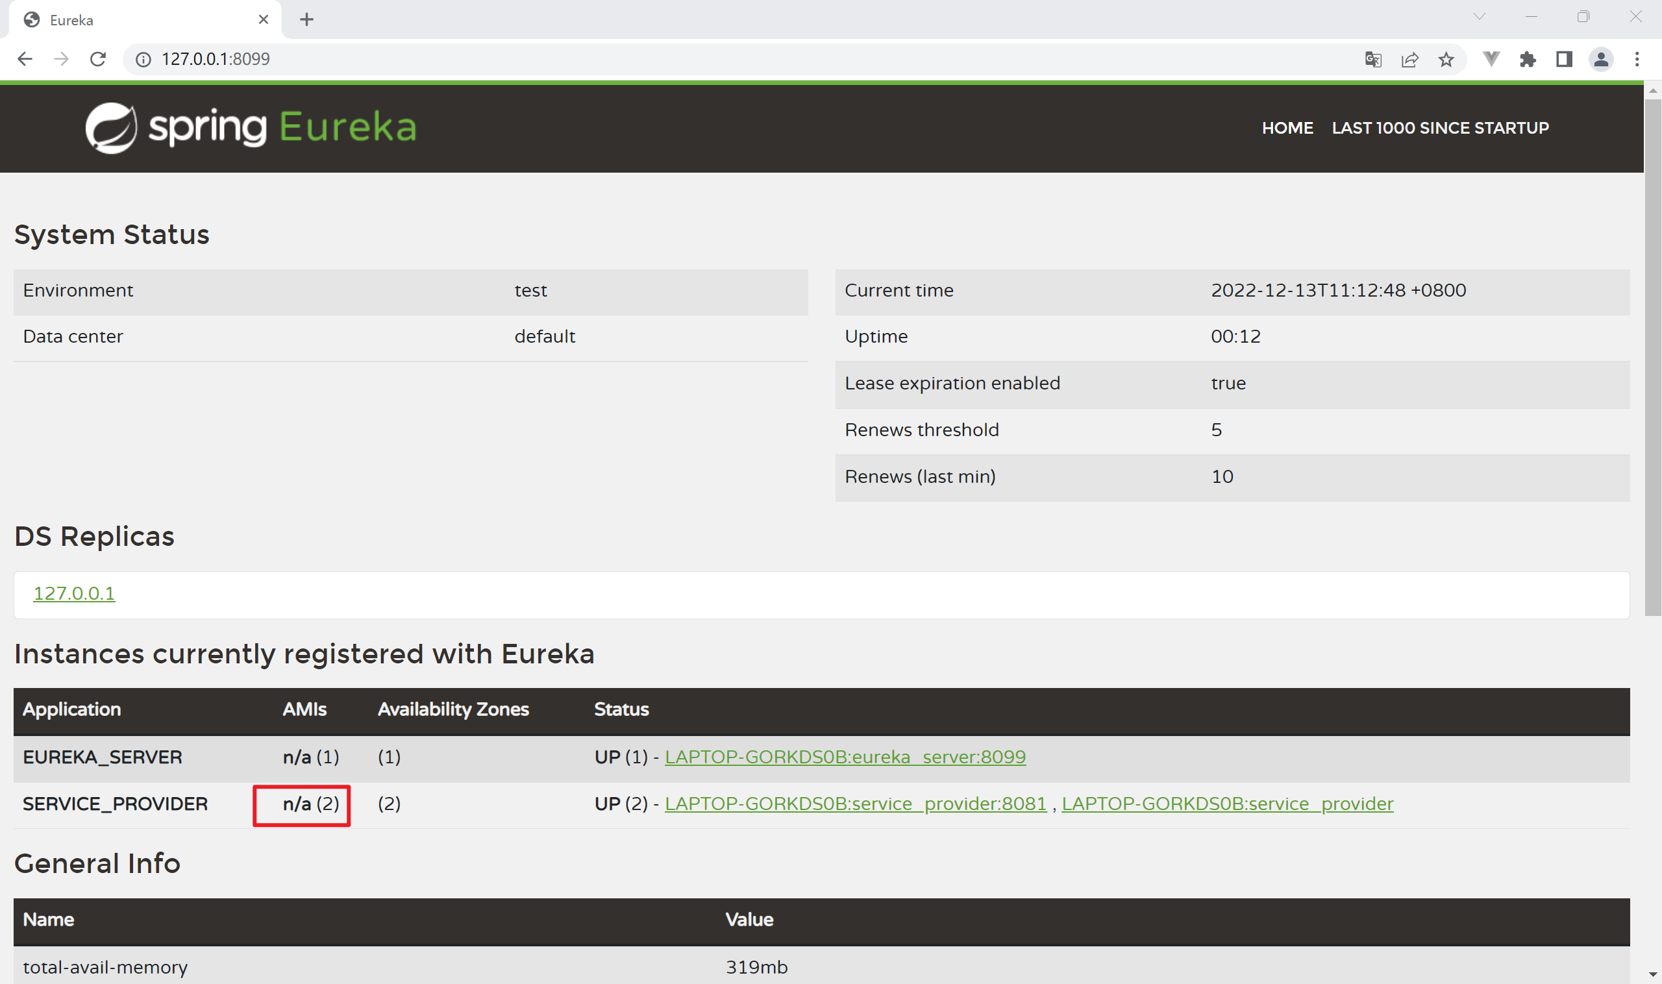Click the Data center value 'default'
Image resolution: width=1662 pixels, height=984 pixels.
(x=545, y=337)
